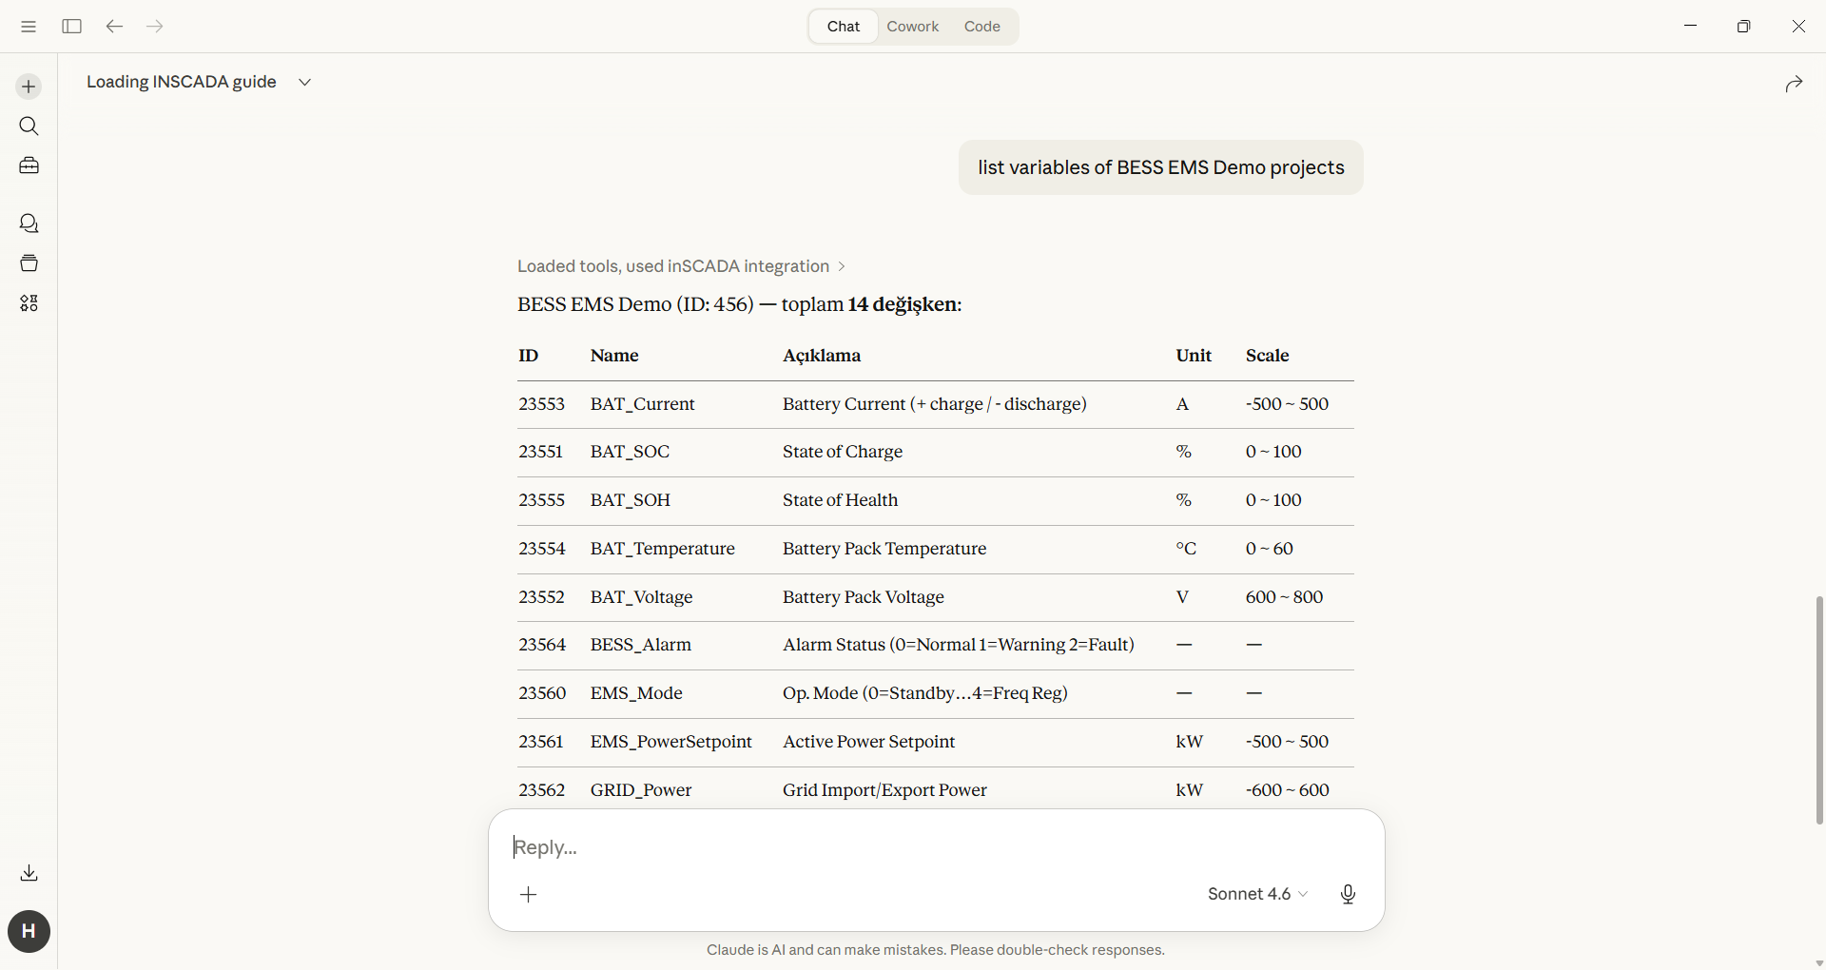The height and width of the screenshot is (970, 1826).
Task: Open the hamburger menu
Action: click(29, 27)
